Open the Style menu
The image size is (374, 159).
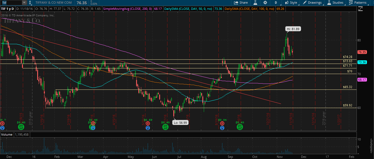291,3
